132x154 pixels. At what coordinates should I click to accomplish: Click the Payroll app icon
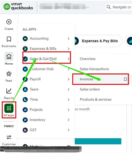tap(25, 79)
